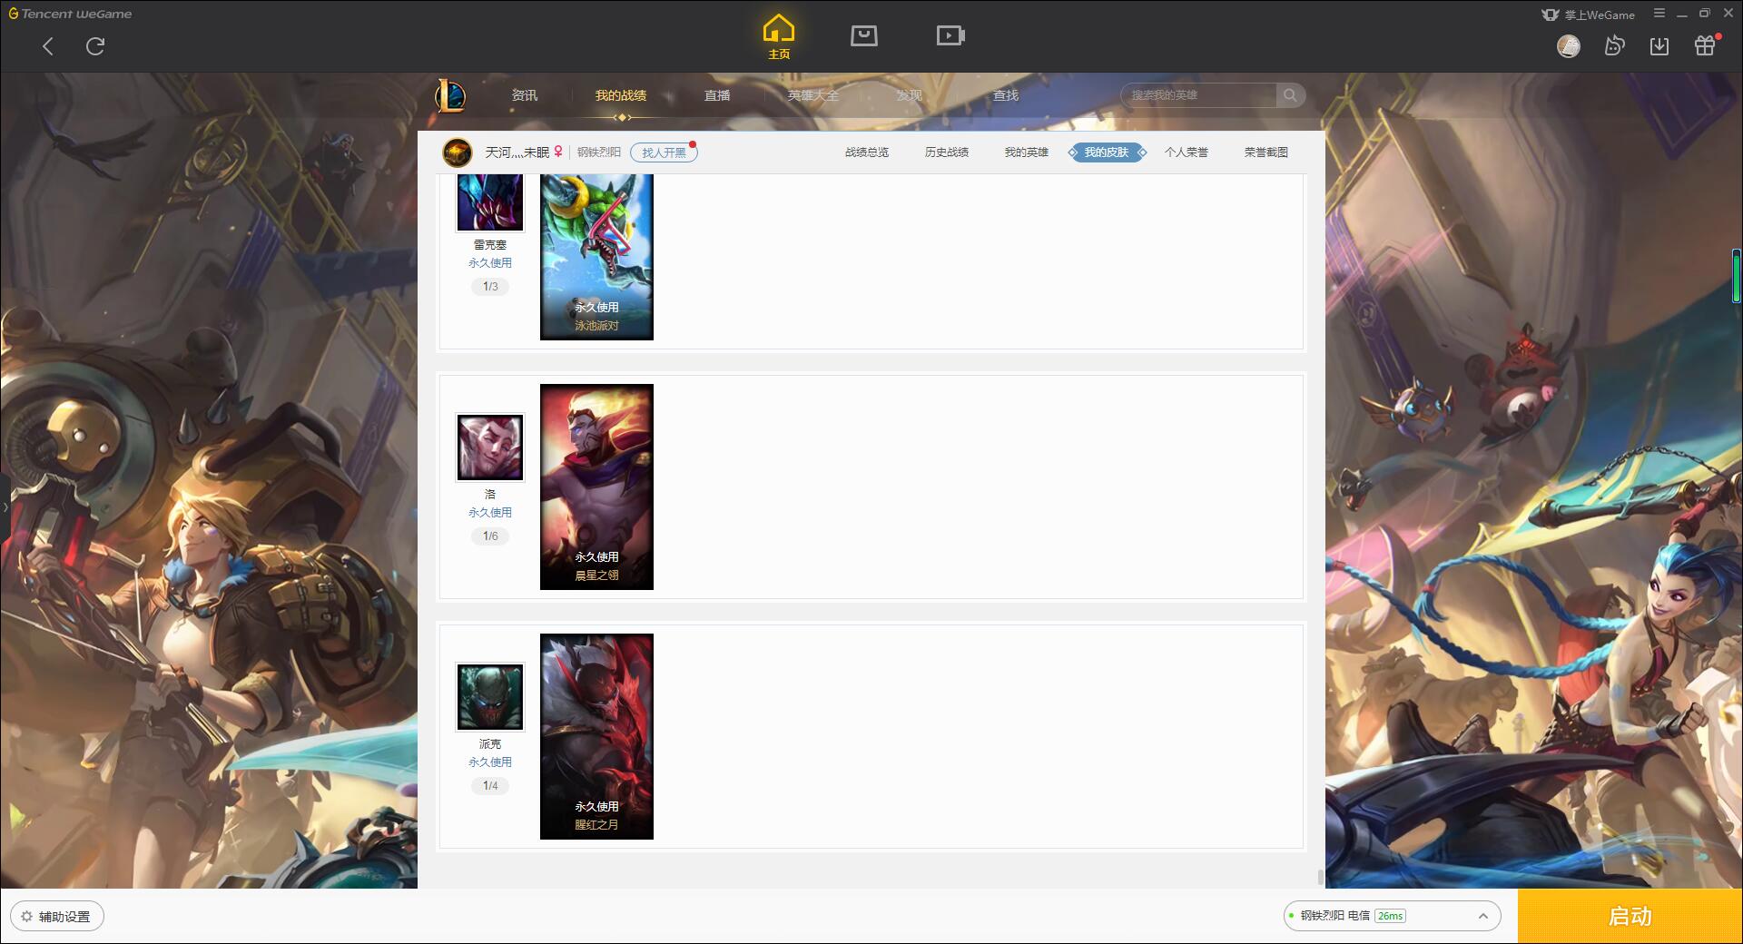Switch to 历史战绩 sub-tab
1743x944 pixels.
[x=947, y=152]
